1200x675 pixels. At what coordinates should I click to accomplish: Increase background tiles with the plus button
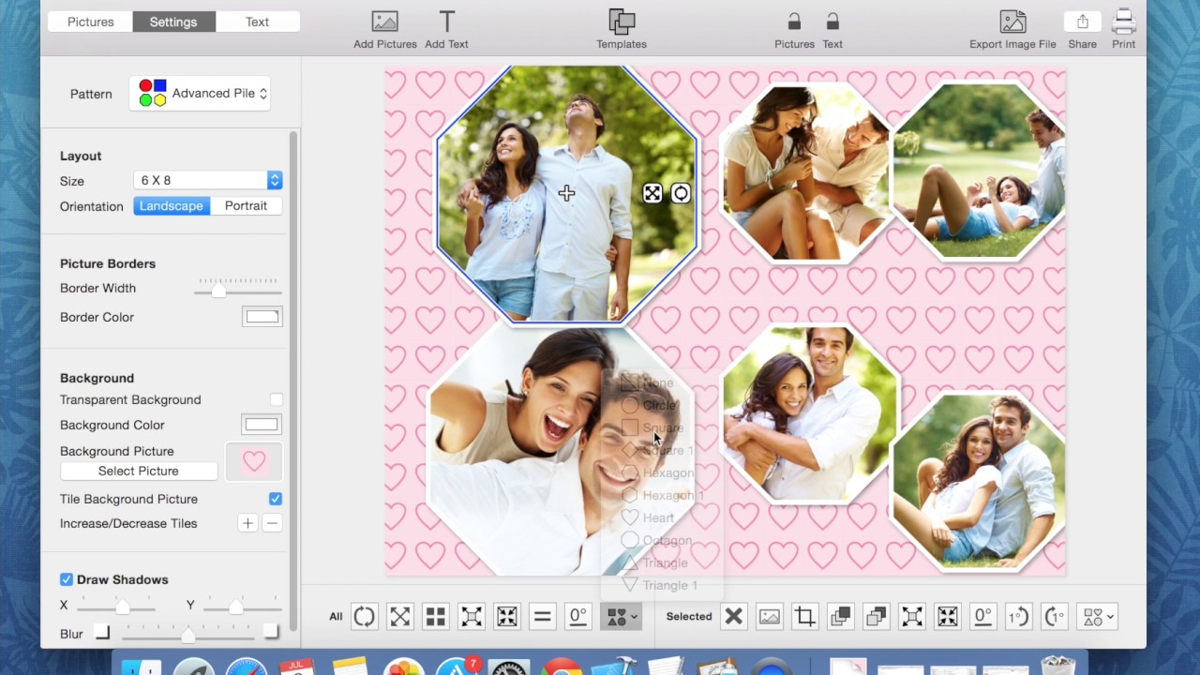pos(247,523)
